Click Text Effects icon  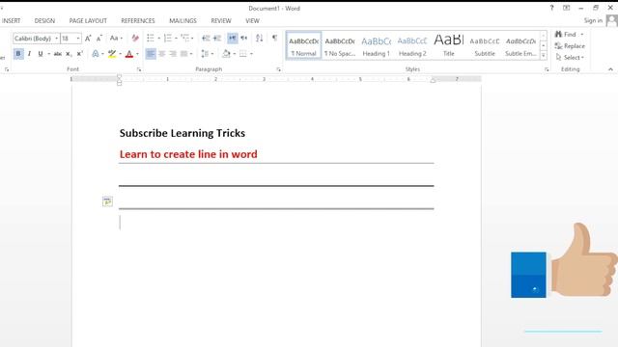click(95, 54)
